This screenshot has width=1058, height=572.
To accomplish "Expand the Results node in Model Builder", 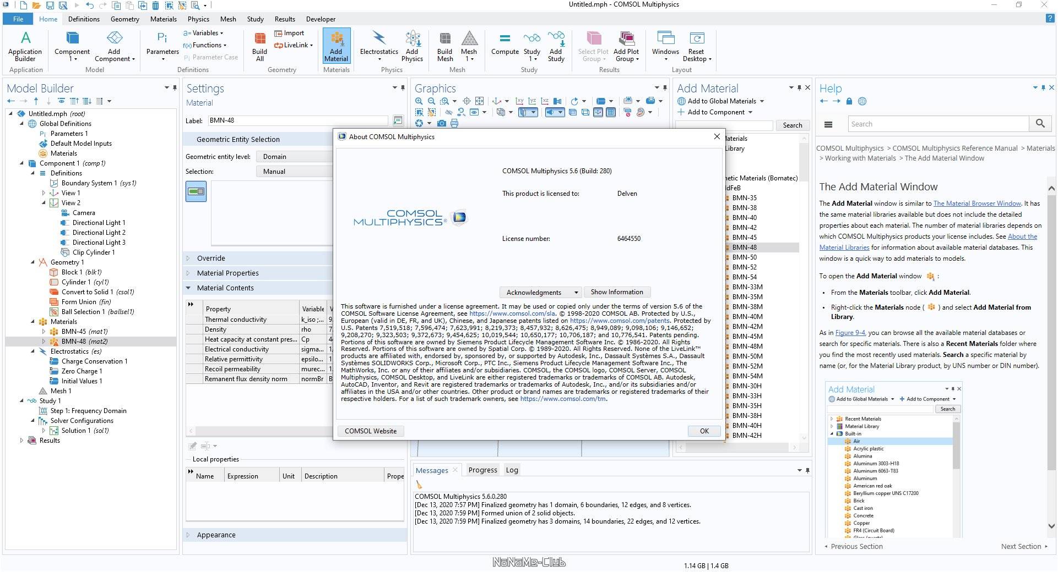I will [21, 441].
